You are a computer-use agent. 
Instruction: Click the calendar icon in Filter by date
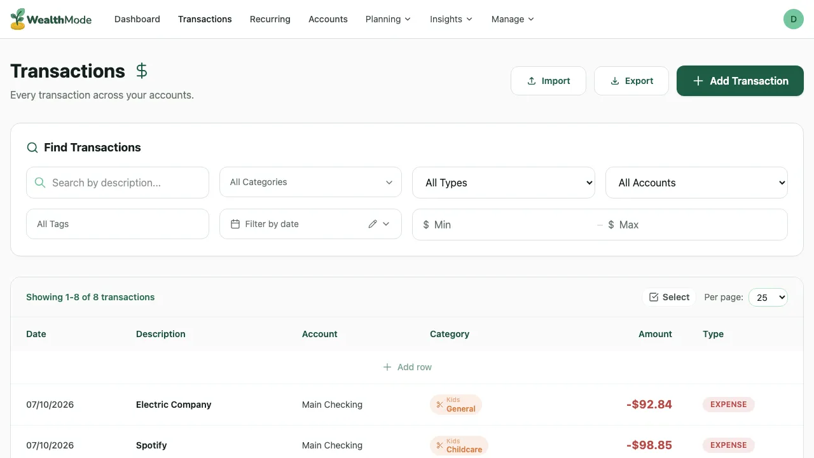(235, 224)
